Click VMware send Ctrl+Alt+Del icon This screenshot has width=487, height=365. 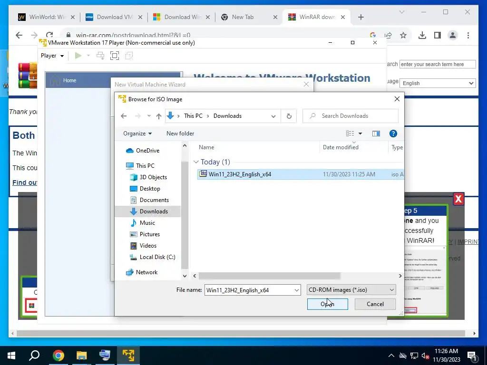pyautogui.click(x=100, y=56)
